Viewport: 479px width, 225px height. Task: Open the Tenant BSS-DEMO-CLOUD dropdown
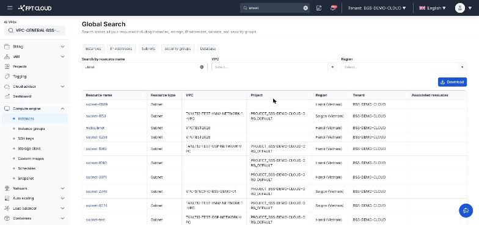pos(377,9)
